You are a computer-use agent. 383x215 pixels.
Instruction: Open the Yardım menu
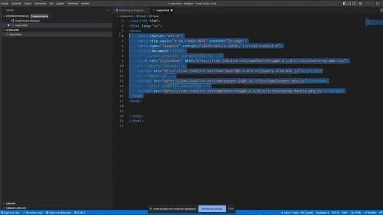coord(85,4)
